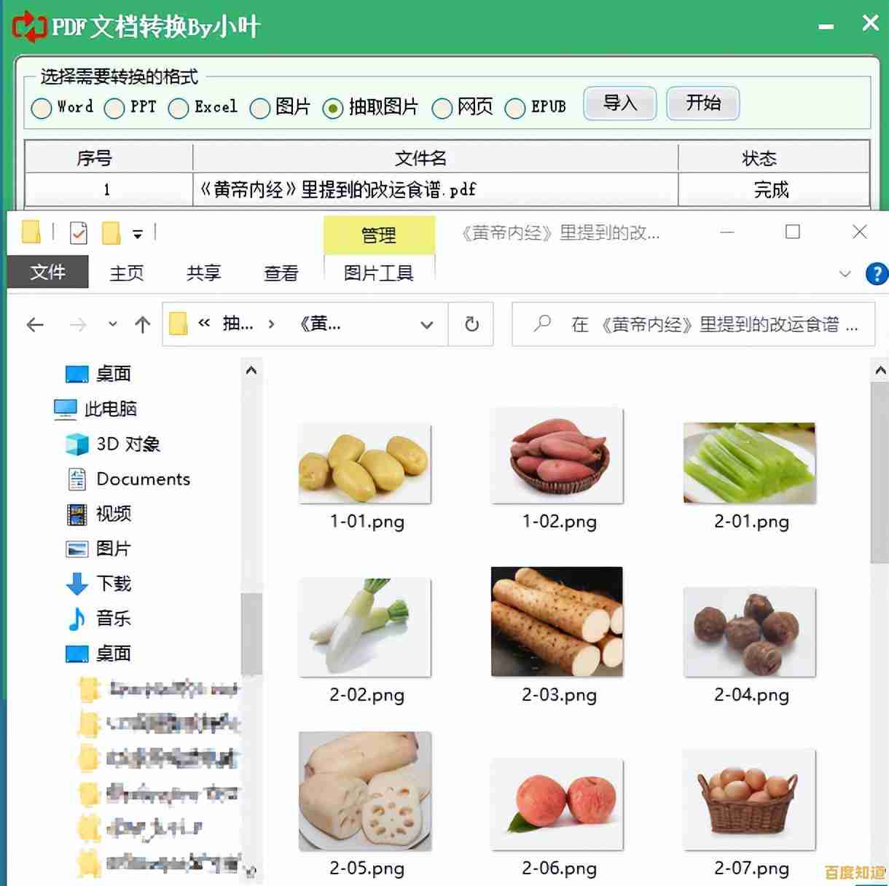Open the 图片 (Pictures) sidebar folder icon

click(77, 549)
